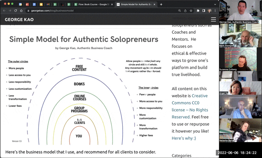Select the Simple Model for Authentic Business tab
Image resolution: width=262 pixels, height=158 pixels.
(136, 5)
